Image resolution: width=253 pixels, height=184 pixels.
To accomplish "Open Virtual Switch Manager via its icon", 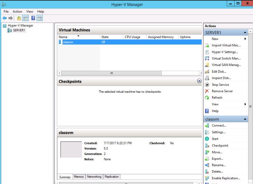I will [x=207, y=59].
